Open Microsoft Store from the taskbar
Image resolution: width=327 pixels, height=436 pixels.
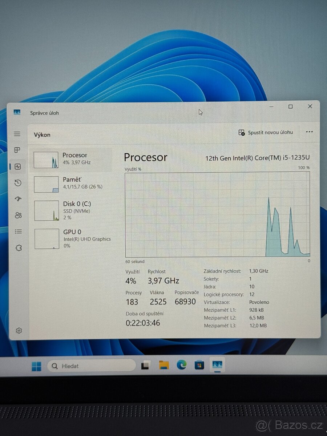tap(199, 366)
